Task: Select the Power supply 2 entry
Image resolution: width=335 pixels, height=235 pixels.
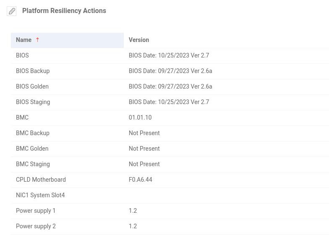Action: (36, 226)
